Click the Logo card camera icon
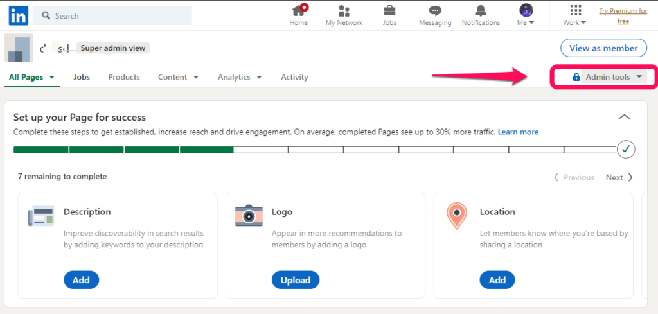 249,216
